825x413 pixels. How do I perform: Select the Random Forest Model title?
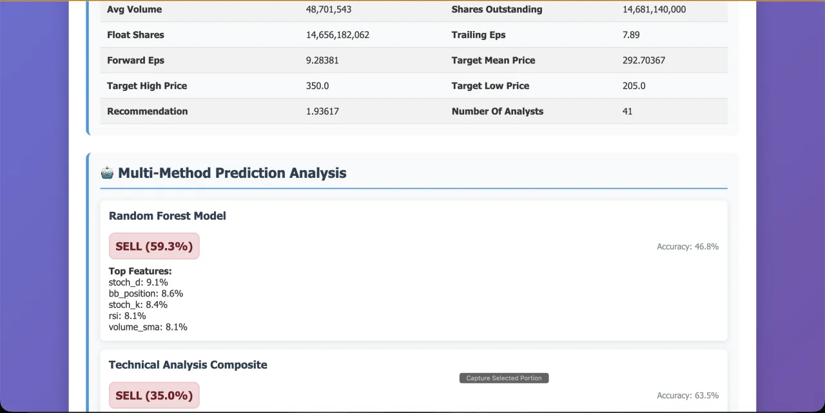point(168,216)
